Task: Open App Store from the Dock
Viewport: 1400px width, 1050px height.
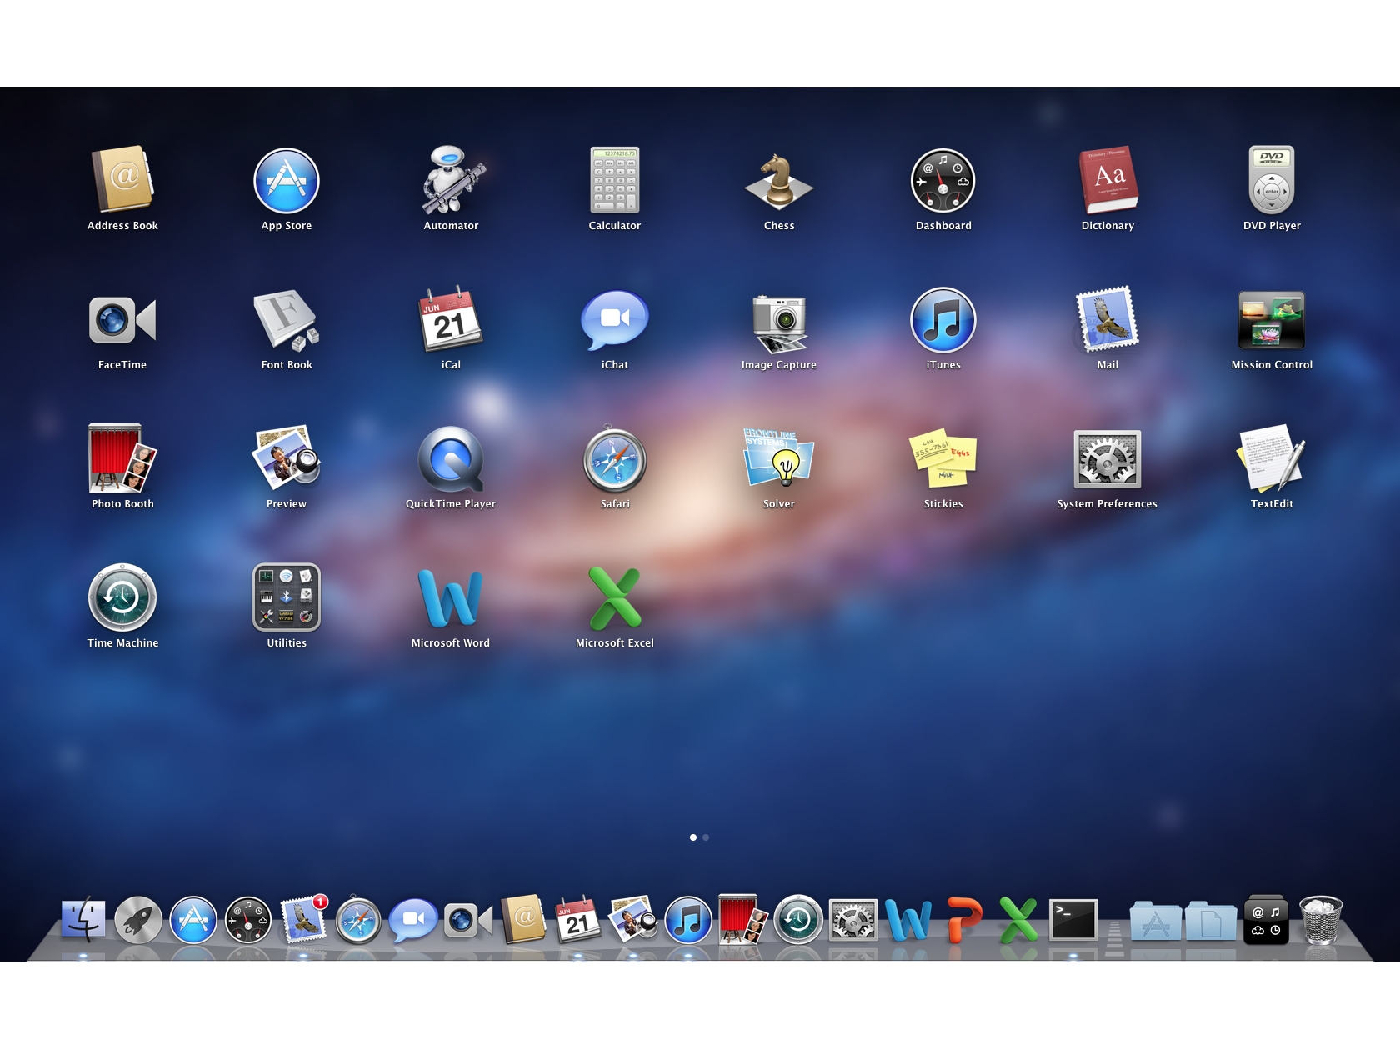Action: [x=193, y=921]
